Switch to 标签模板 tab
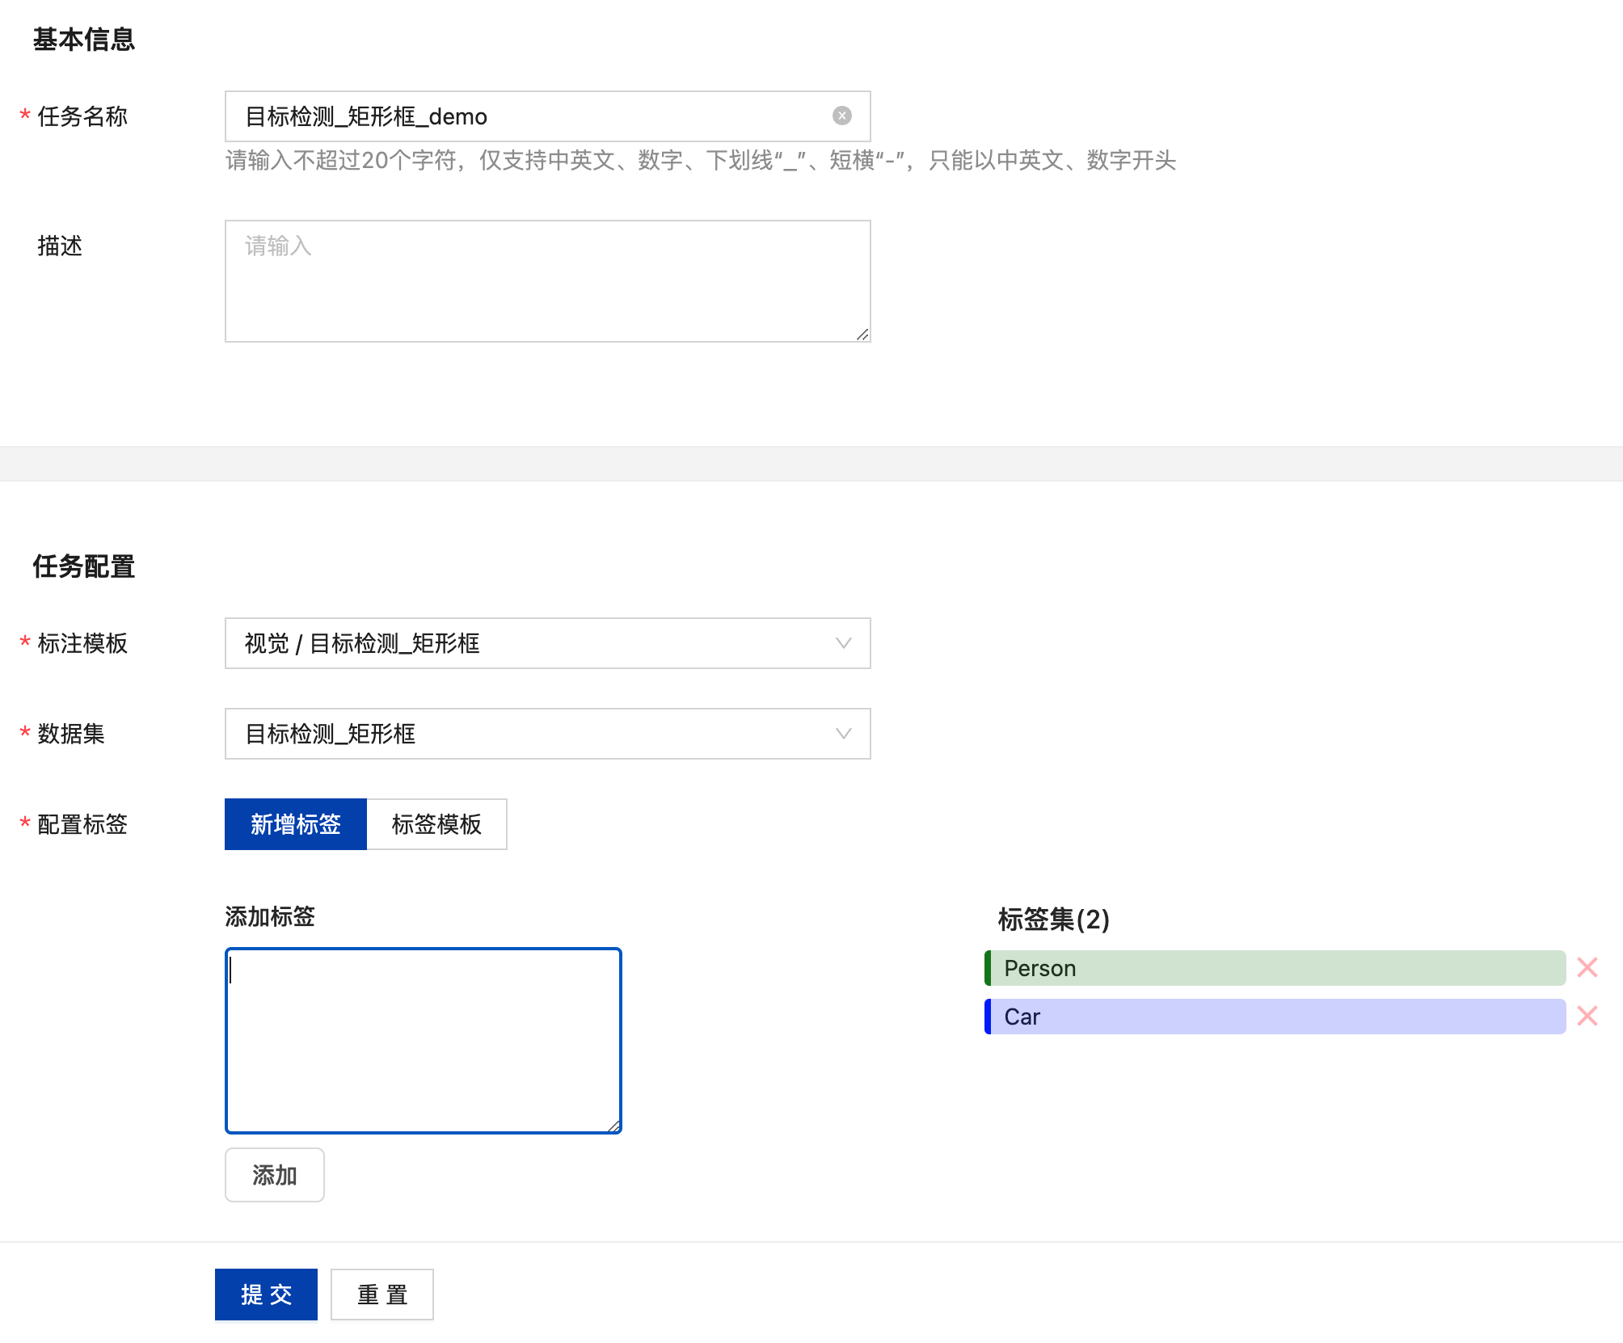This screenshot has height=1343, width=1623. (x=436, y=824)
